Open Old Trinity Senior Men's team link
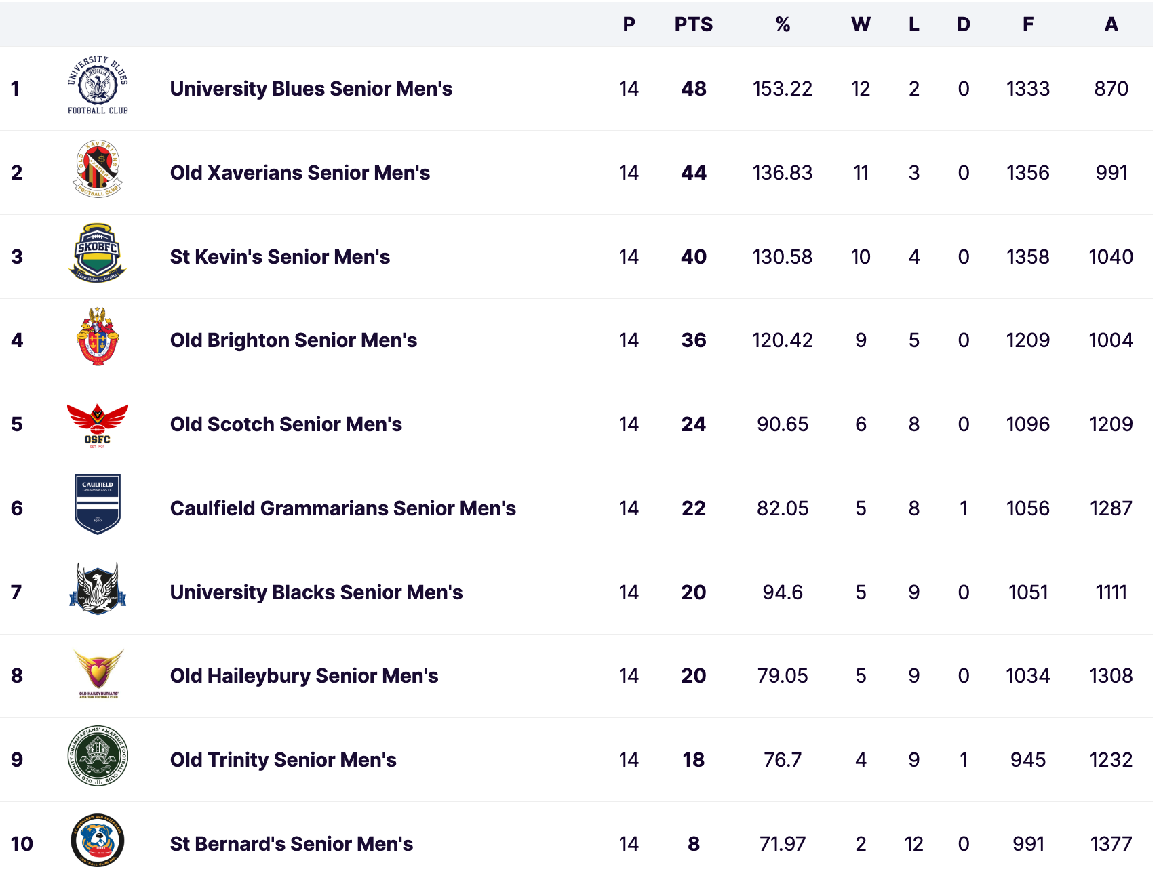This screenshot has height=884, width=1161. pos(283,760)
